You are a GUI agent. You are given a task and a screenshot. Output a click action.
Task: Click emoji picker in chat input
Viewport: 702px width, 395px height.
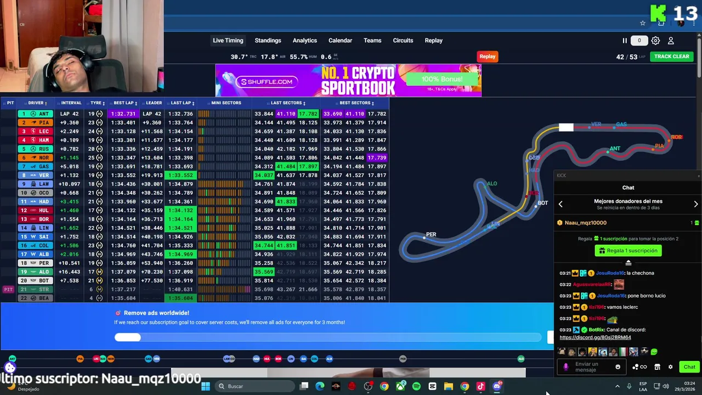[618, 367]
